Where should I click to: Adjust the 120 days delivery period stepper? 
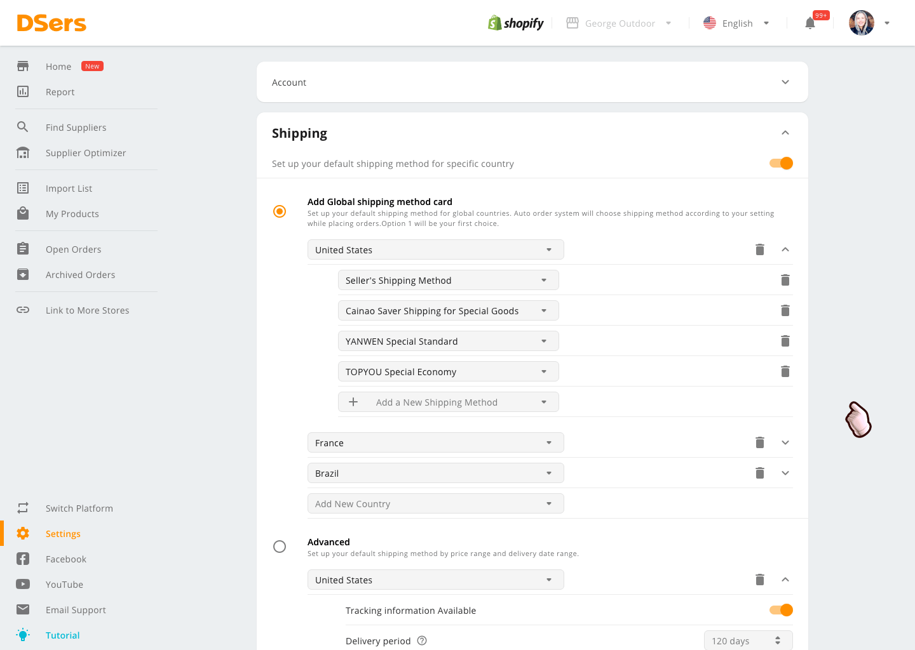click(778, 640)
